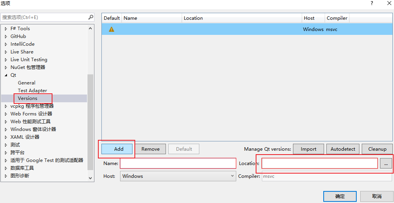The image size is (394, 203).
Task: Select the F# Tools tree item
Action: coord(20,29)
